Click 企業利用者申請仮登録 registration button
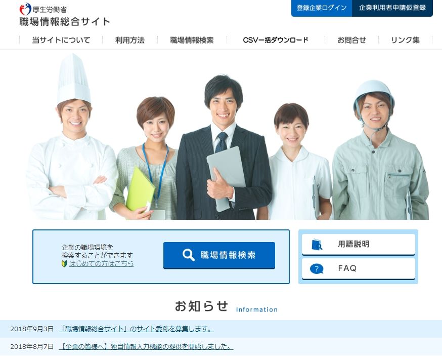The image size is (442, 356). tap(393, 9)
